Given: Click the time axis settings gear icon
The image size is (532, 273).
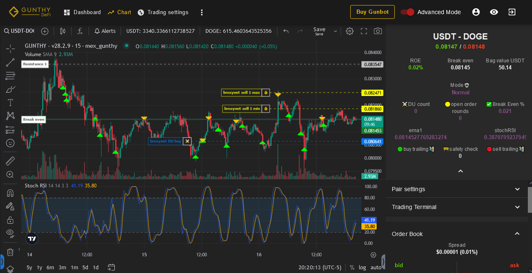Looking at the screenshot, I should click(x=373, y=255).
